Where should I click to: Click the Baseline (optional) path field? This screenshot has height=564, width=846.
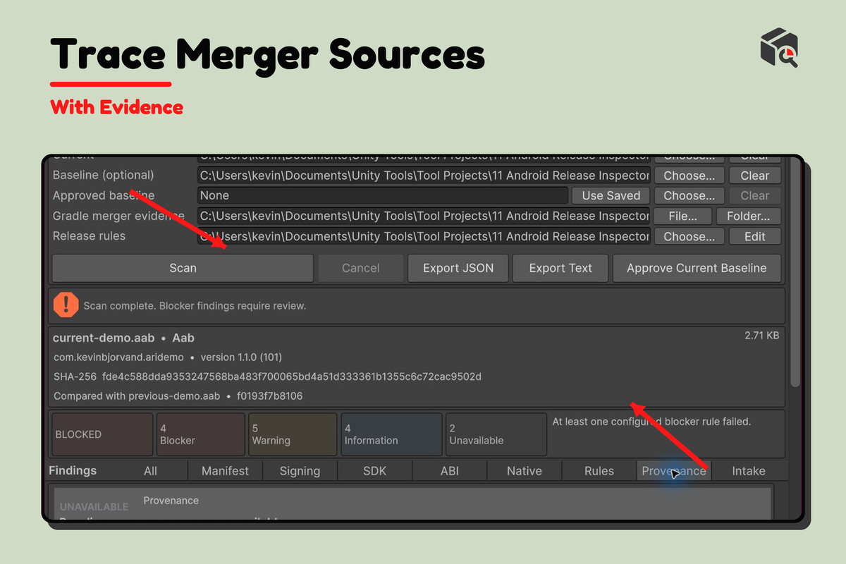click(x=423, y=176)
